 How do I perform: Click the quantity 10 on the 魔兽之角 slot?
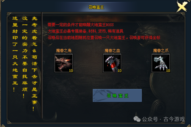[71, 71]
